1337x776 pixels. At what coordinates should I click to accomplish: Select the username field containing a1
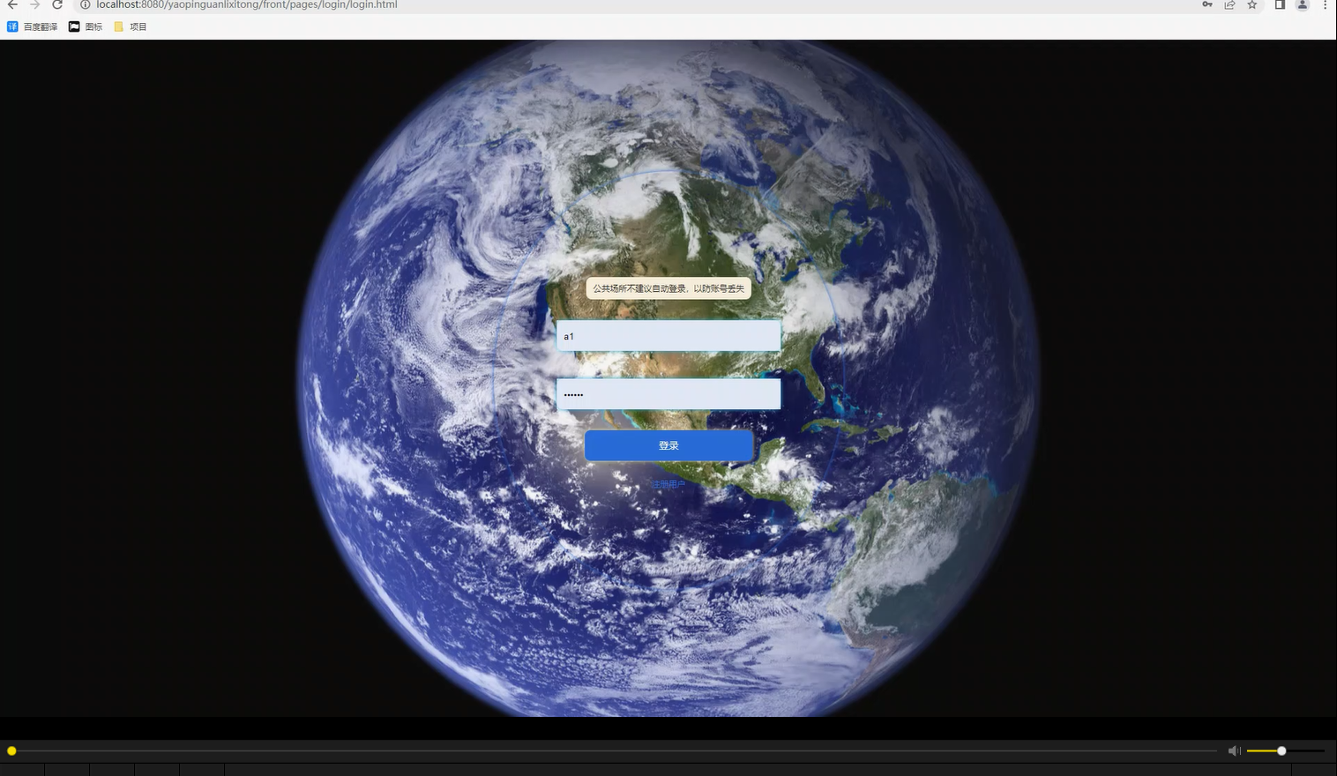click(x=668, y=336)
